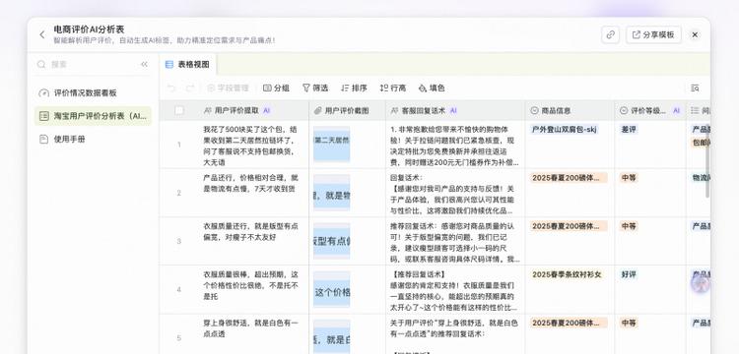Click row number 3
This screenshot has width=739, height=354.
(179, 241)
